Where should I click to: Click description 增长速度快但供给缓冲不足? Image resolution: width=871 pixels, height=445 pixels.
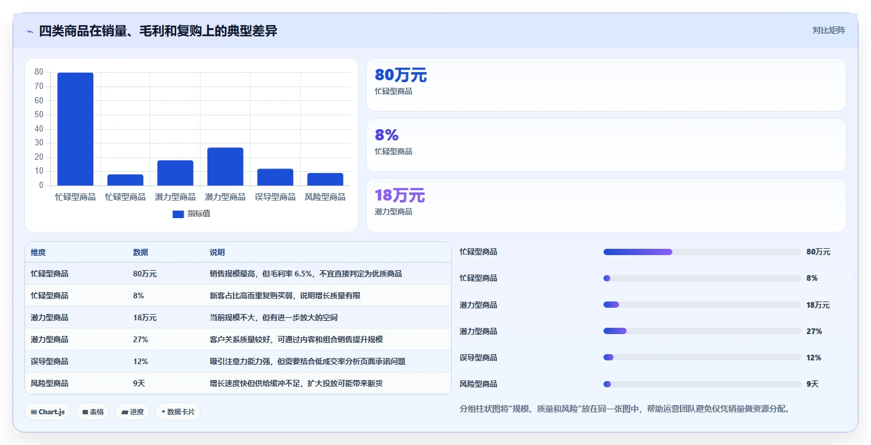[x=296, y=384]
